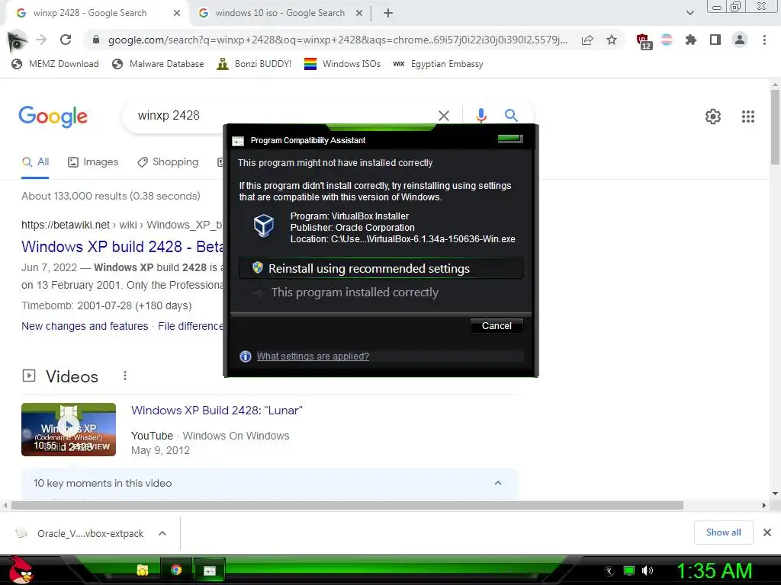Click the vertical page scrollbar
Screen dimensions: 781x585
click(x=775, y=127)
